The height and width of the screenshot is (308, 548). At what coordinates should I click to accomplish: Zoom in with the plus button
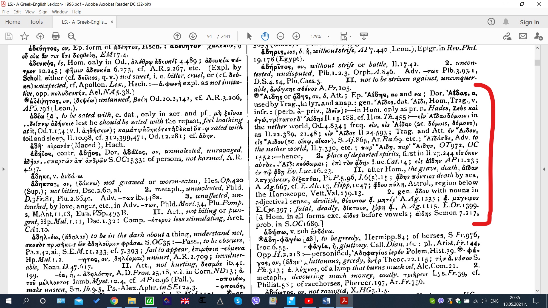pyautogui.click(x=296, y=36)
